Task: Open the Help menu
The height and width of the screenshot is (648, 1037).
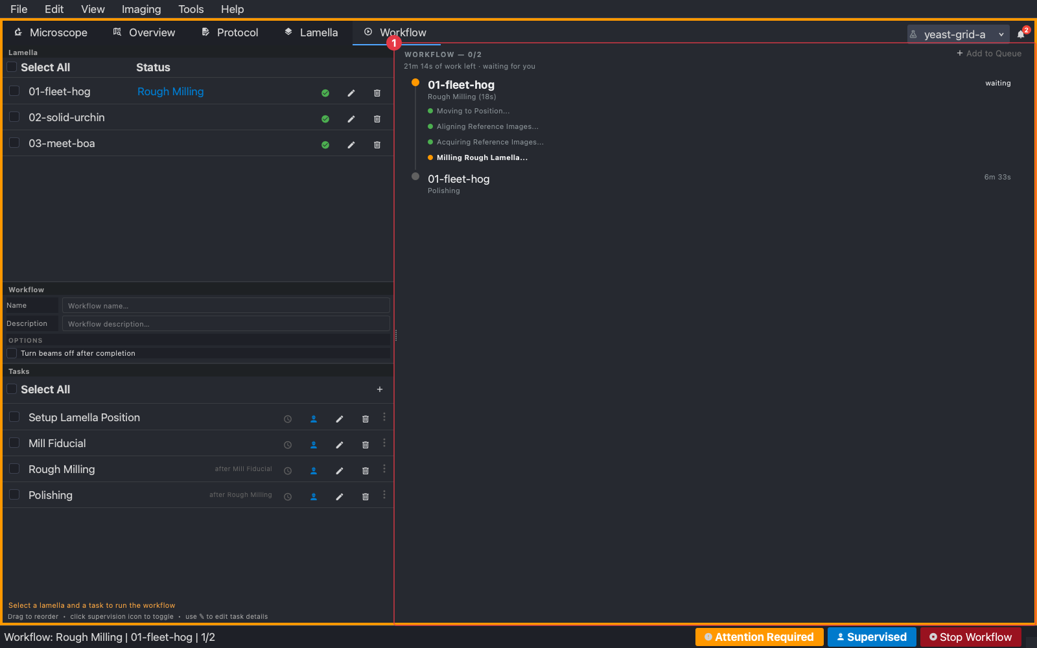Action: pyautogui.click(x=232, y=9)
